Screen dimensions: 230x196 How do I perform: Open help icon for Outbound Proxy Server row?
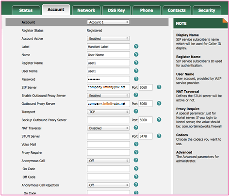[x=159, y=103]
